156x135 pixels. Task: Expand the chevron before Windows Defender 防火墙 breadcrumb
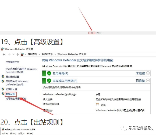point(55,55)
